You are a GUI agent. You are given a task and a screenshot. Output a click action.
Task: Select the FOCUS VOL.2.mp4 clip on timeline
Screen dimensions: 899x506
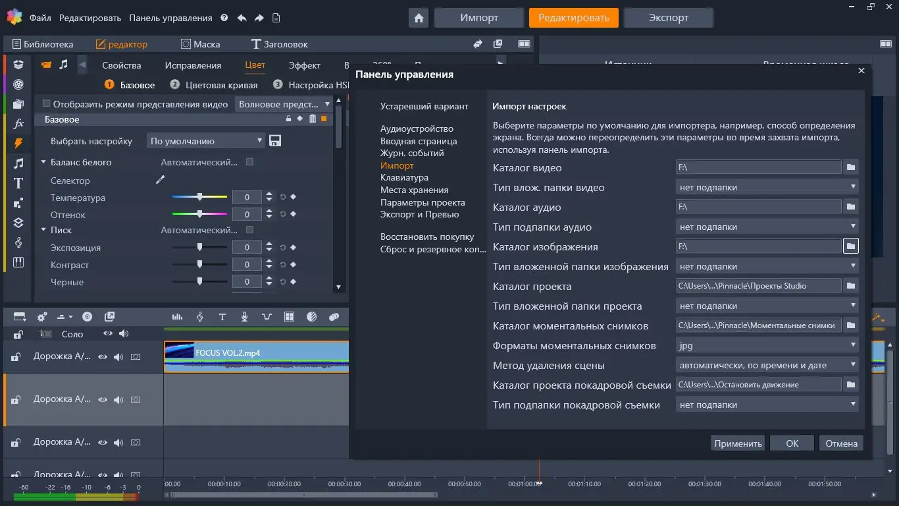257,356
